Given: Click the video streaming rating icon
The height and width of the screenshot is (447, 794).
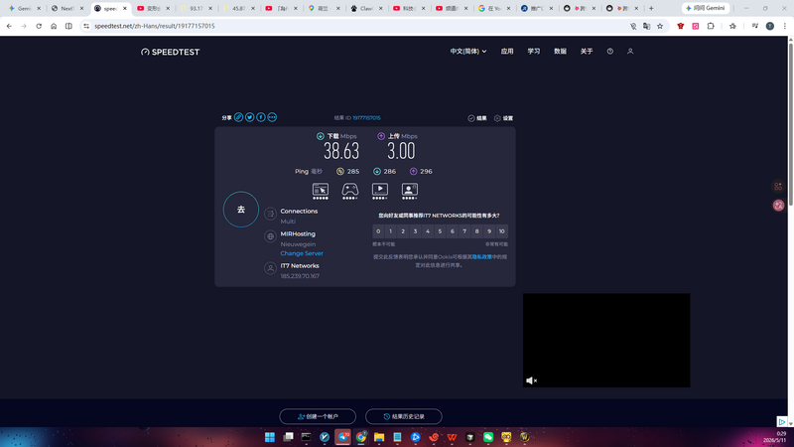Looking at the screenshot, I should pyautogui.click(x=380, y=191).
